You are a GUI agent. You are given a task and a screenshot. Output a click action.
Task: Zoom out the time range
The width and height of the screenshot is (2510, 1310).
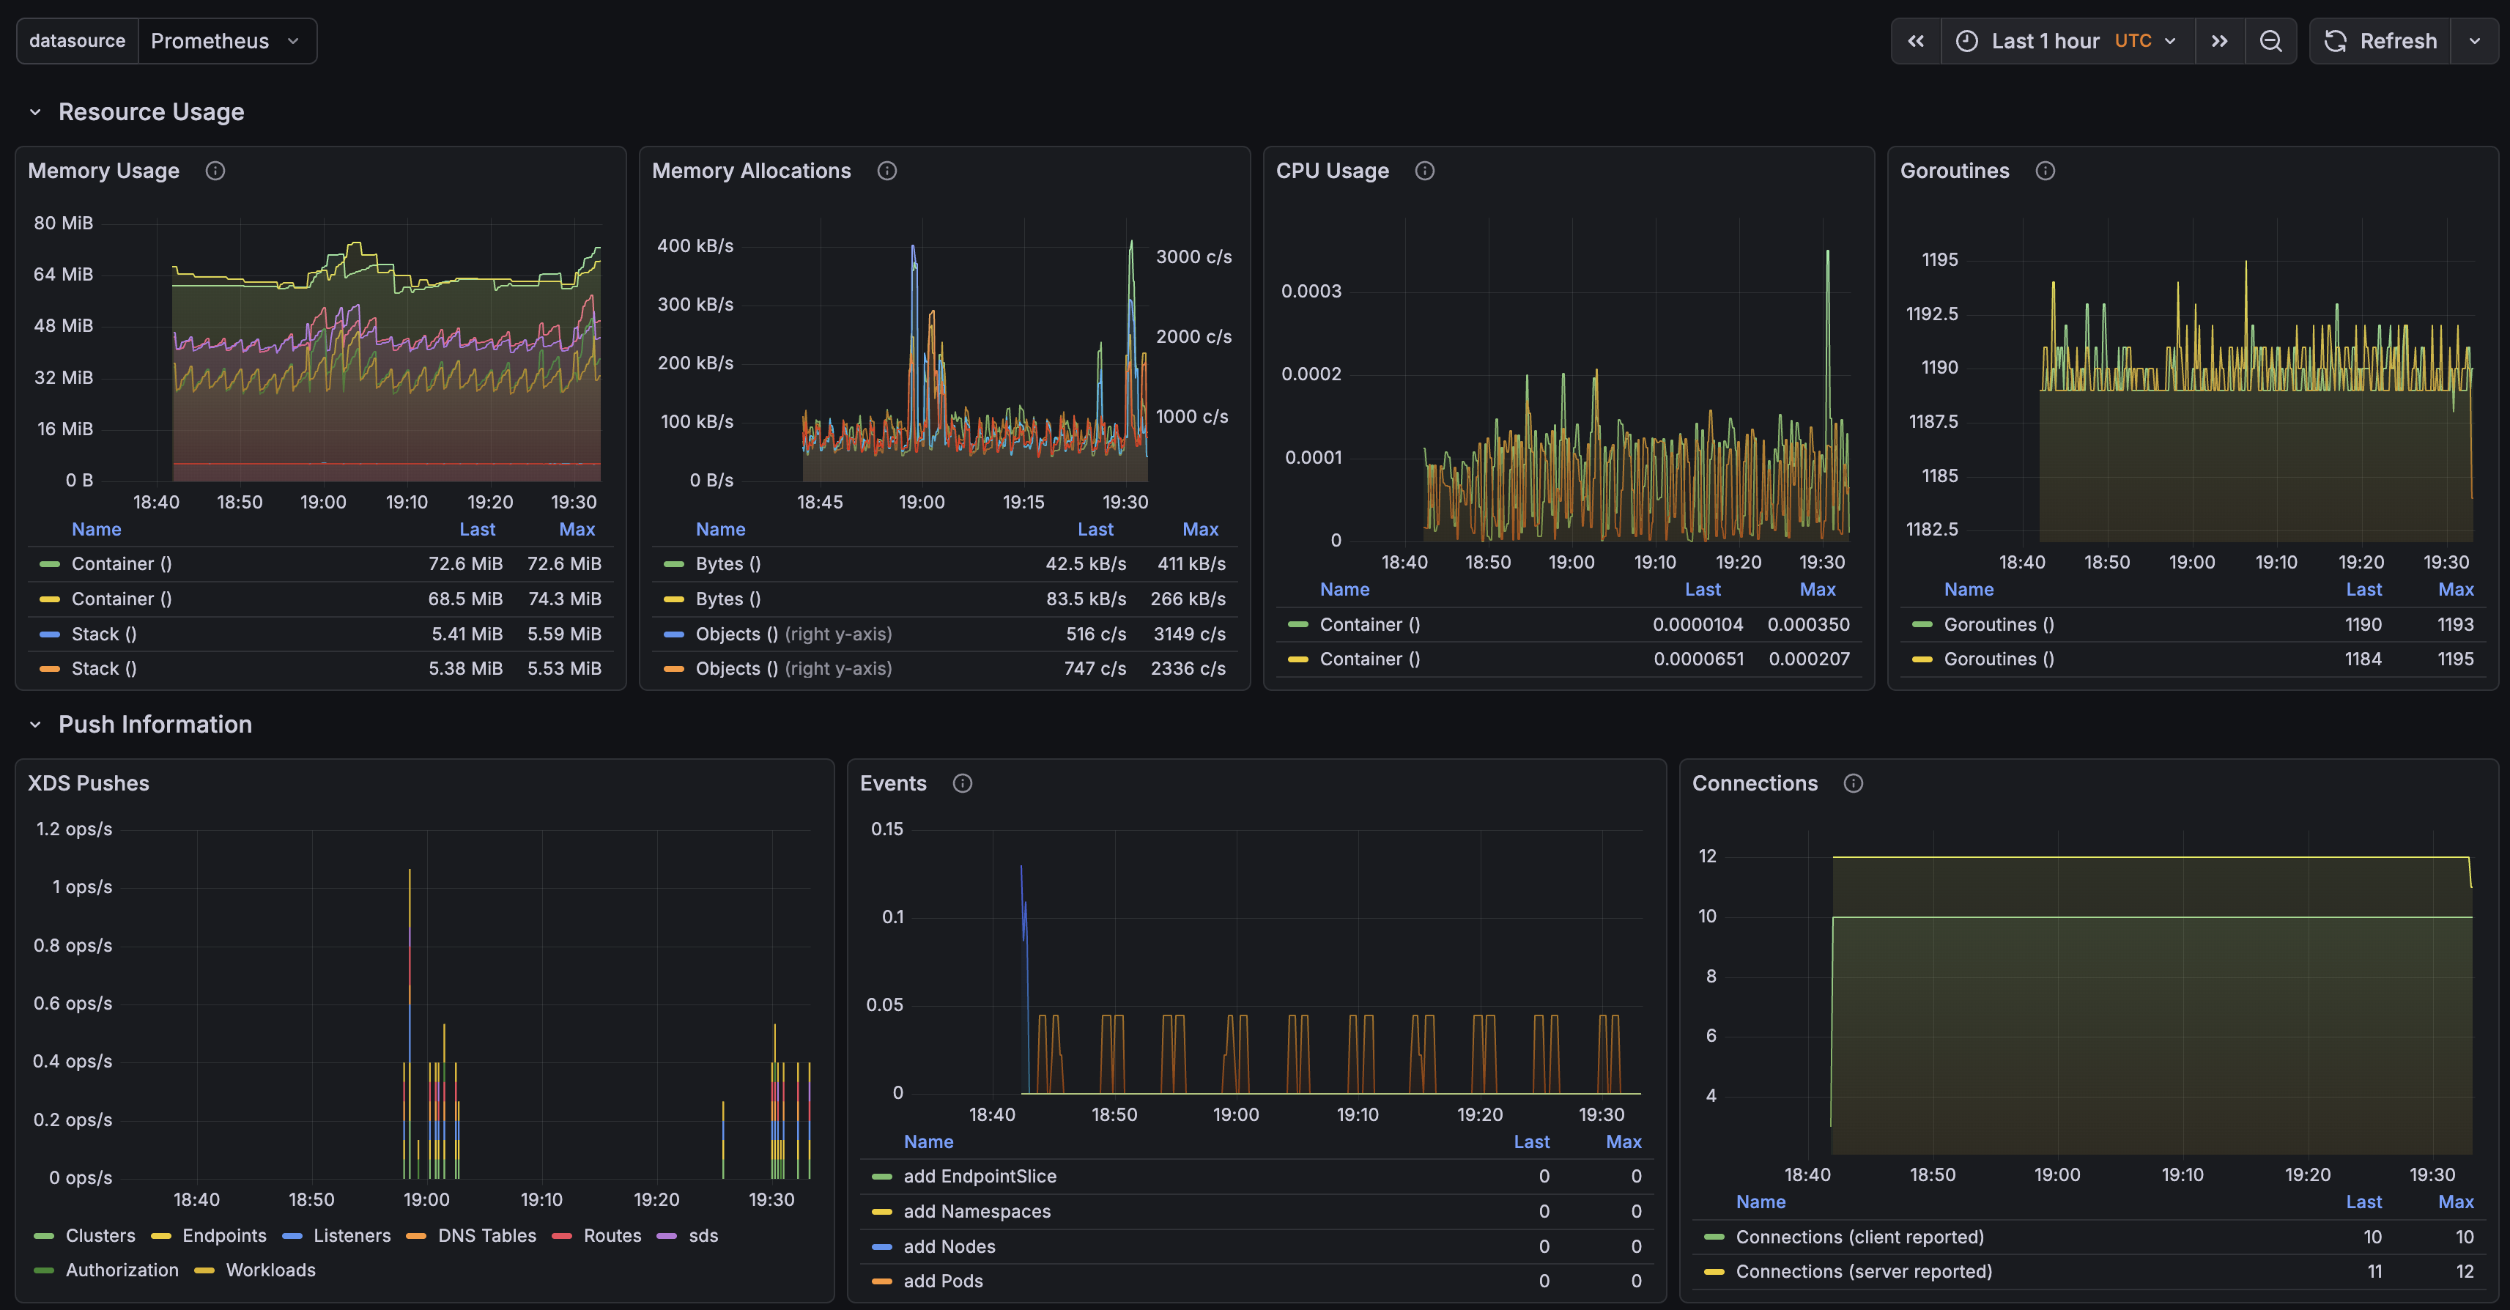pos(2270,41)
